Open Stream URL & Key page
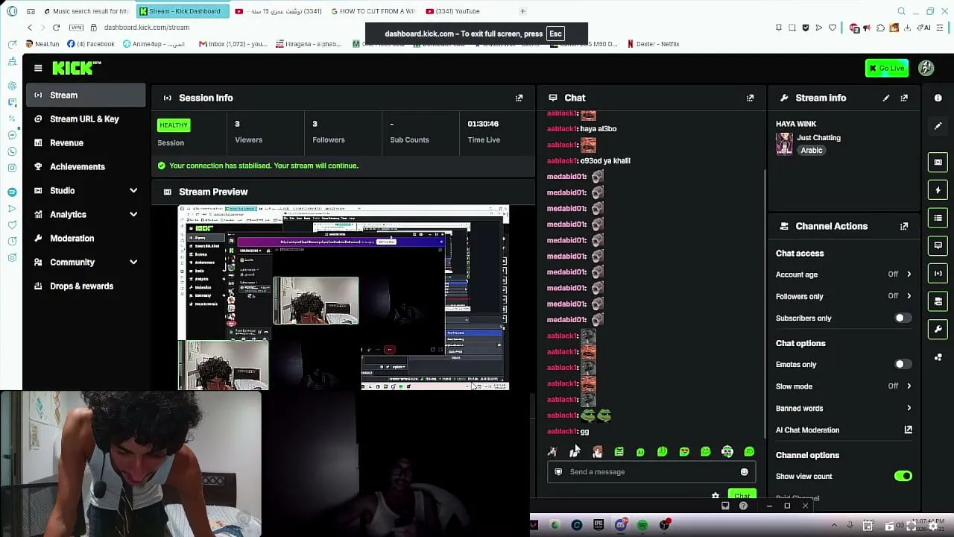Screen dimensions: 954x537 point(86,119)
